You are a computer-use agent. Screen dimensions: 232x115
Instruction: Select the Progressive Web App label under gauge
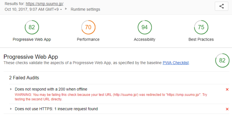[32, 39]
